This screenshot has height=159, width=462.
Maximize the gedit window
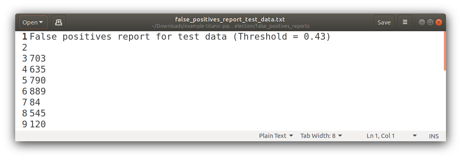coord(430,22)
